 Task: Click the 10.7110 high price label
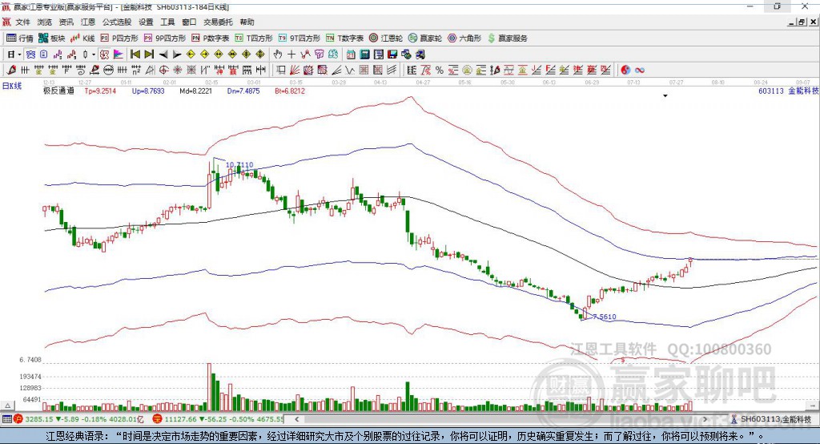point(239,164)
